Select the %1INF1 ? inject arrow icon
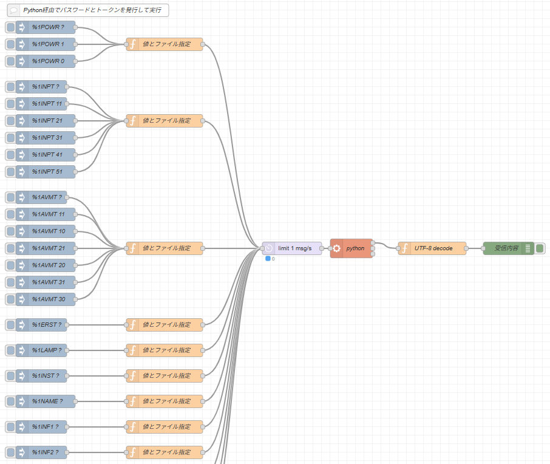The image size is (550, 464). tap(22, 427)
